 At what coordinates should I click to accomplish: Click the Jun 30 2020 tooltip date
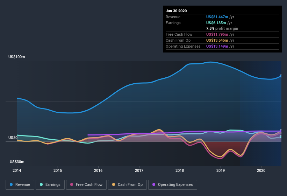176,11
